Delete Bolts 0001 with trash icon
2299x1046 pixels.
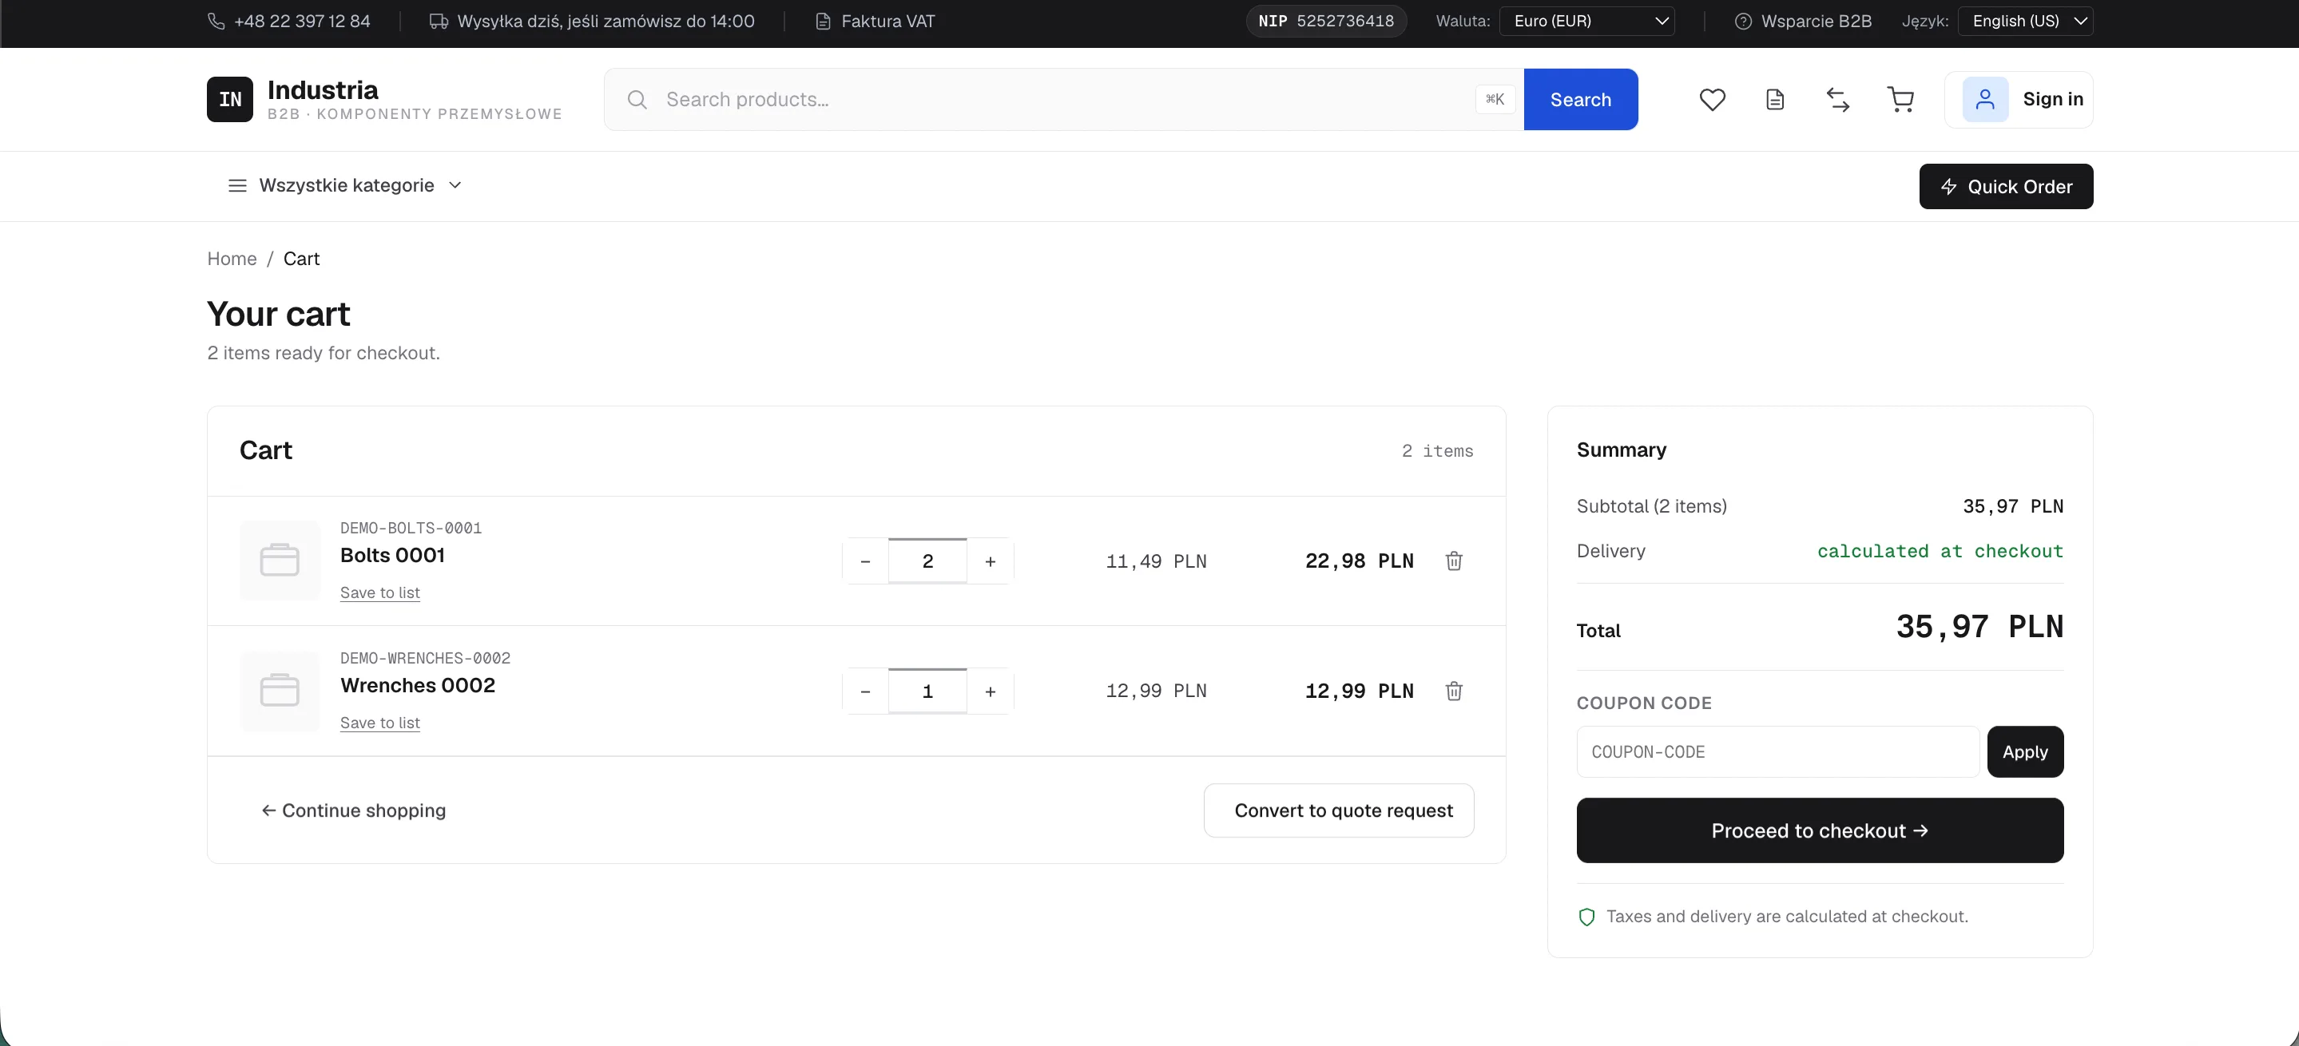[1454, 561]
